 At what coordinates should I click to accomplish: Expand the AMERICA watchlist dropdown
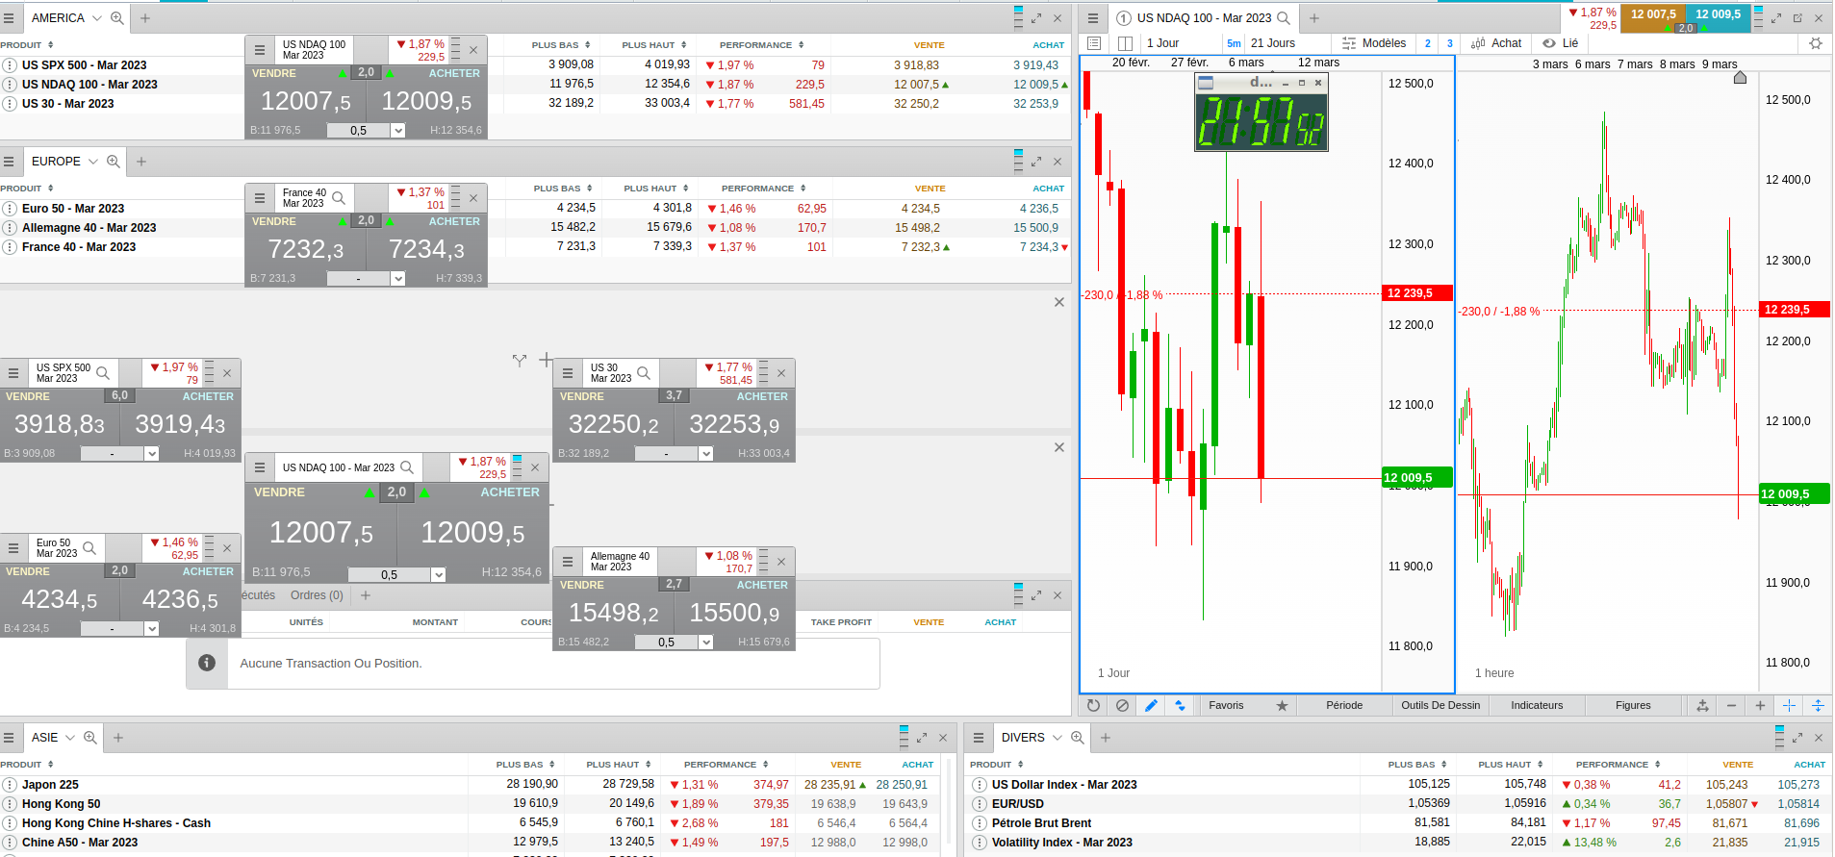[96, 18]
